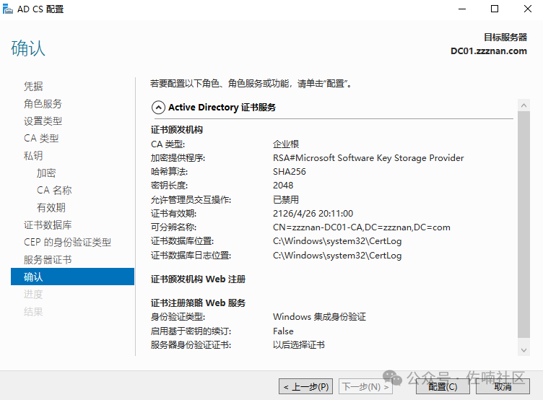The width and height of the screenshot is (543, 400).
Task: Go to the 有效期 sub-step
Action: click(51, 207)
